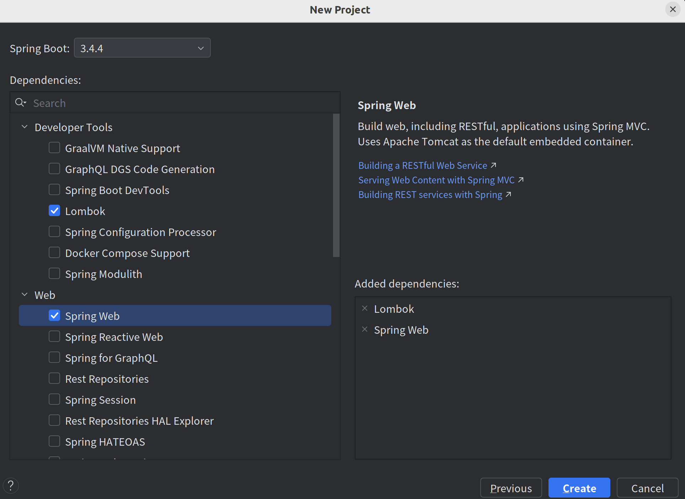The height and width of the screenshot is (499, 685).
Task: Tick the Docker Compose Support checkbox
Action: point(54,253)
